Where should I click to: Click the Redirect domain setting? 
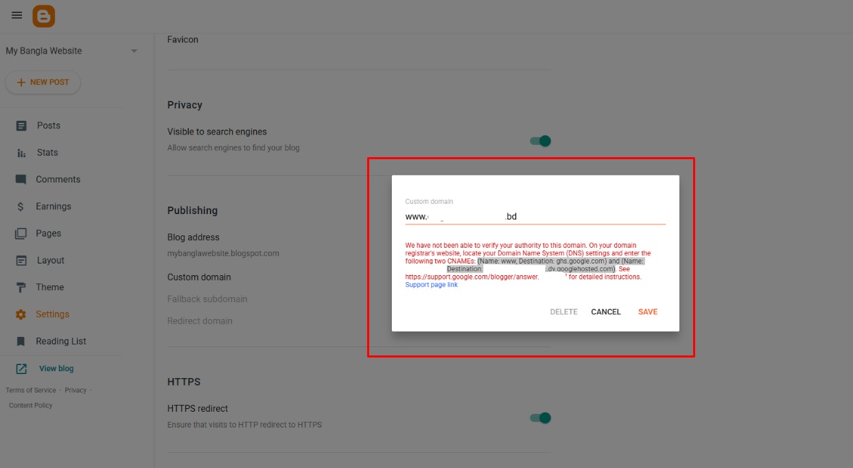point(200,321)
